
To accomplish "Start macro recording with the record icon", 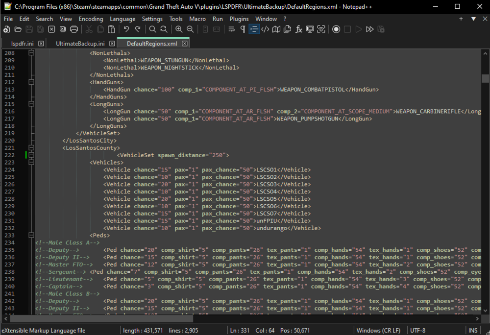I will 336,29.
